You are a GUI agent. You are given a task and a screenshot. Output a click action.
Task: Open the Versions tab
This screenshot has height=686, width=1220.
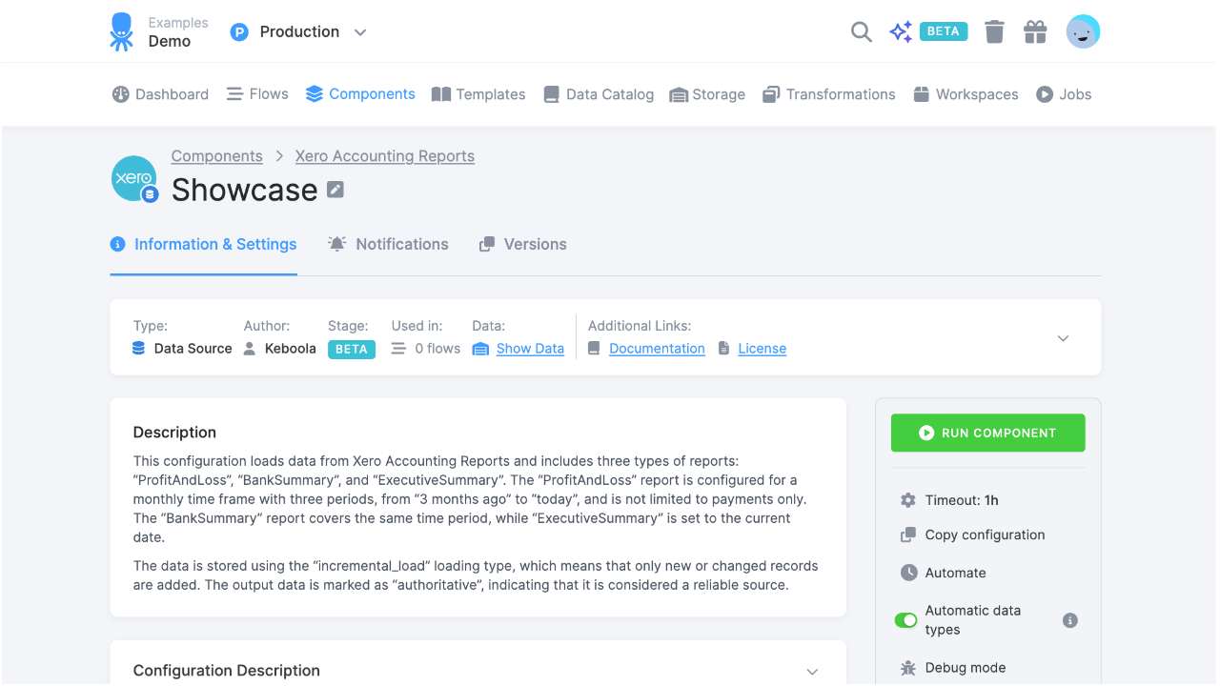click(x=522, y=244)
